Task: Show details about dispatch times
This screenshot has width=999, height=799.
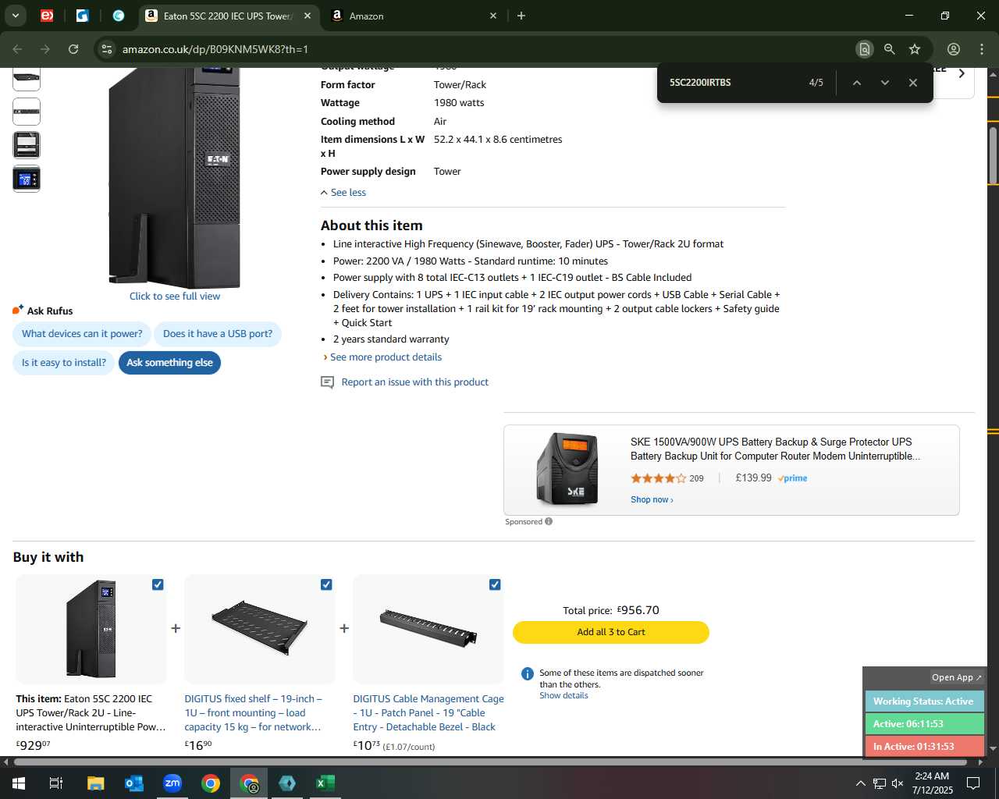Action: pyautogui.click(x=563, y=696)
